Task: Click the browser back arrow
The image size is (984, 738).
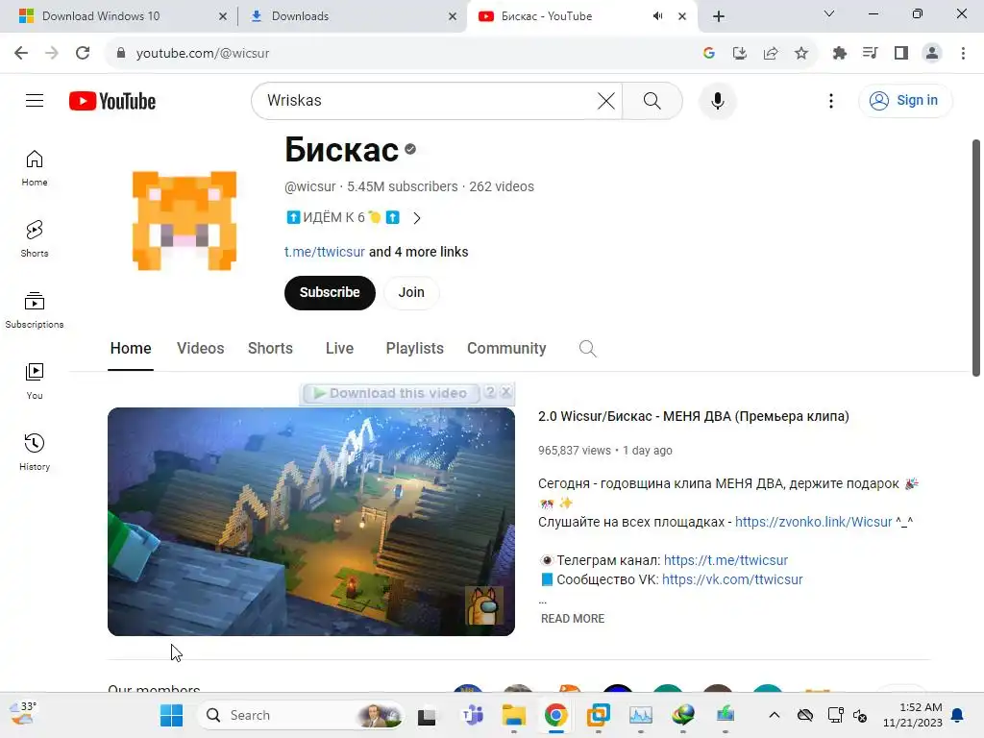Action: point(21,53)
